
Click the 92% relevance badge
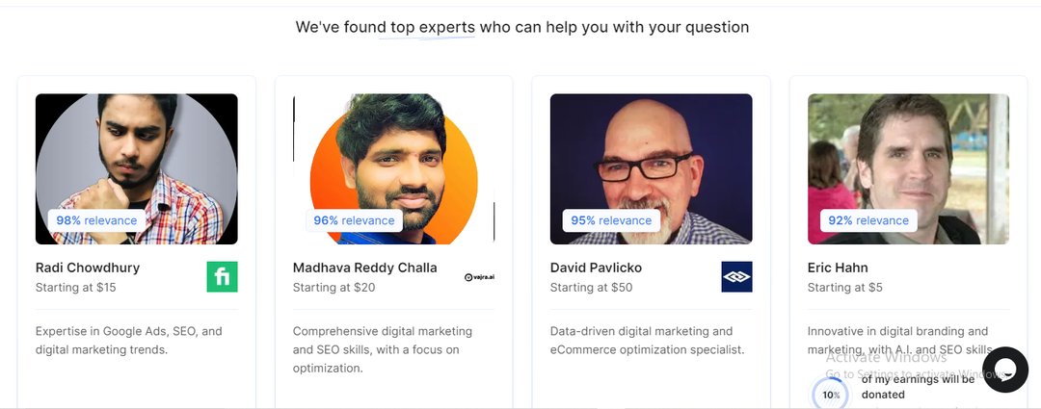(x=868, y=220)
